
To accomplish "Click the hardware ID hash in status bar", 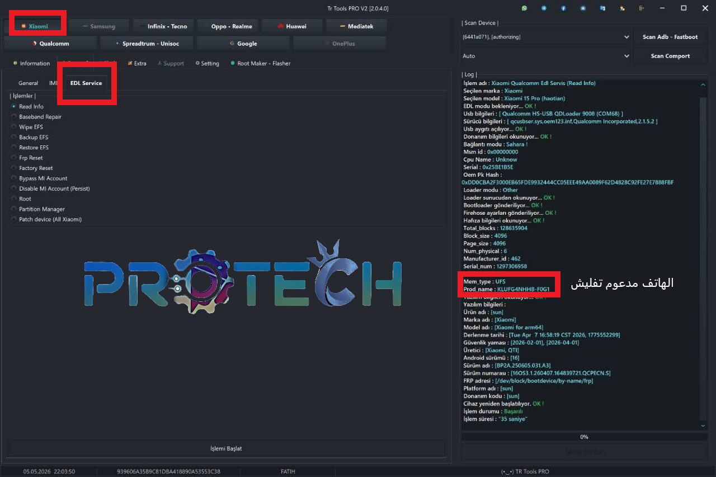I will click(x=168, y=471).
